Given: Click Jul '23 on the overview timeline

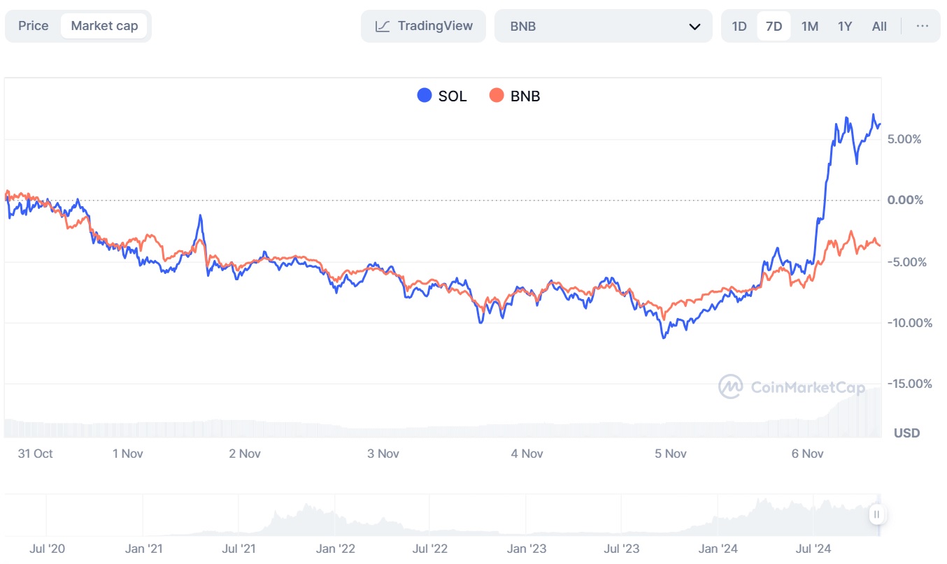Looking at the screenshot, I should 622,549.
